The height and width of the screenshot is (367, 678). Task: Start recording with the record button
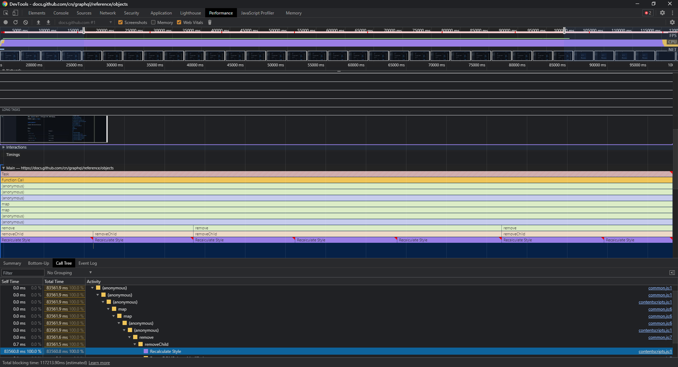point(6,22)
